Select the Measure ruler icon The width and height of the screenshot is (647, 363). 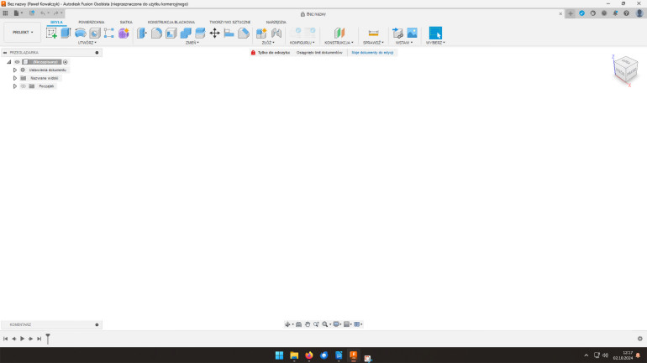(373, 33)
